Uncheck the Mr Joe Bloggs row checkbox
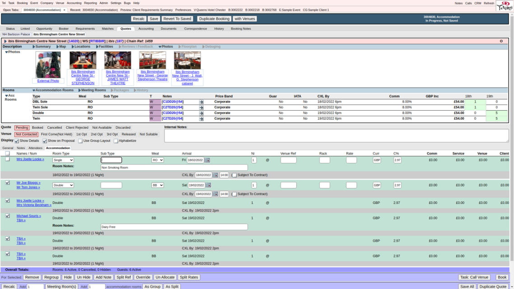 click(7, 183)
